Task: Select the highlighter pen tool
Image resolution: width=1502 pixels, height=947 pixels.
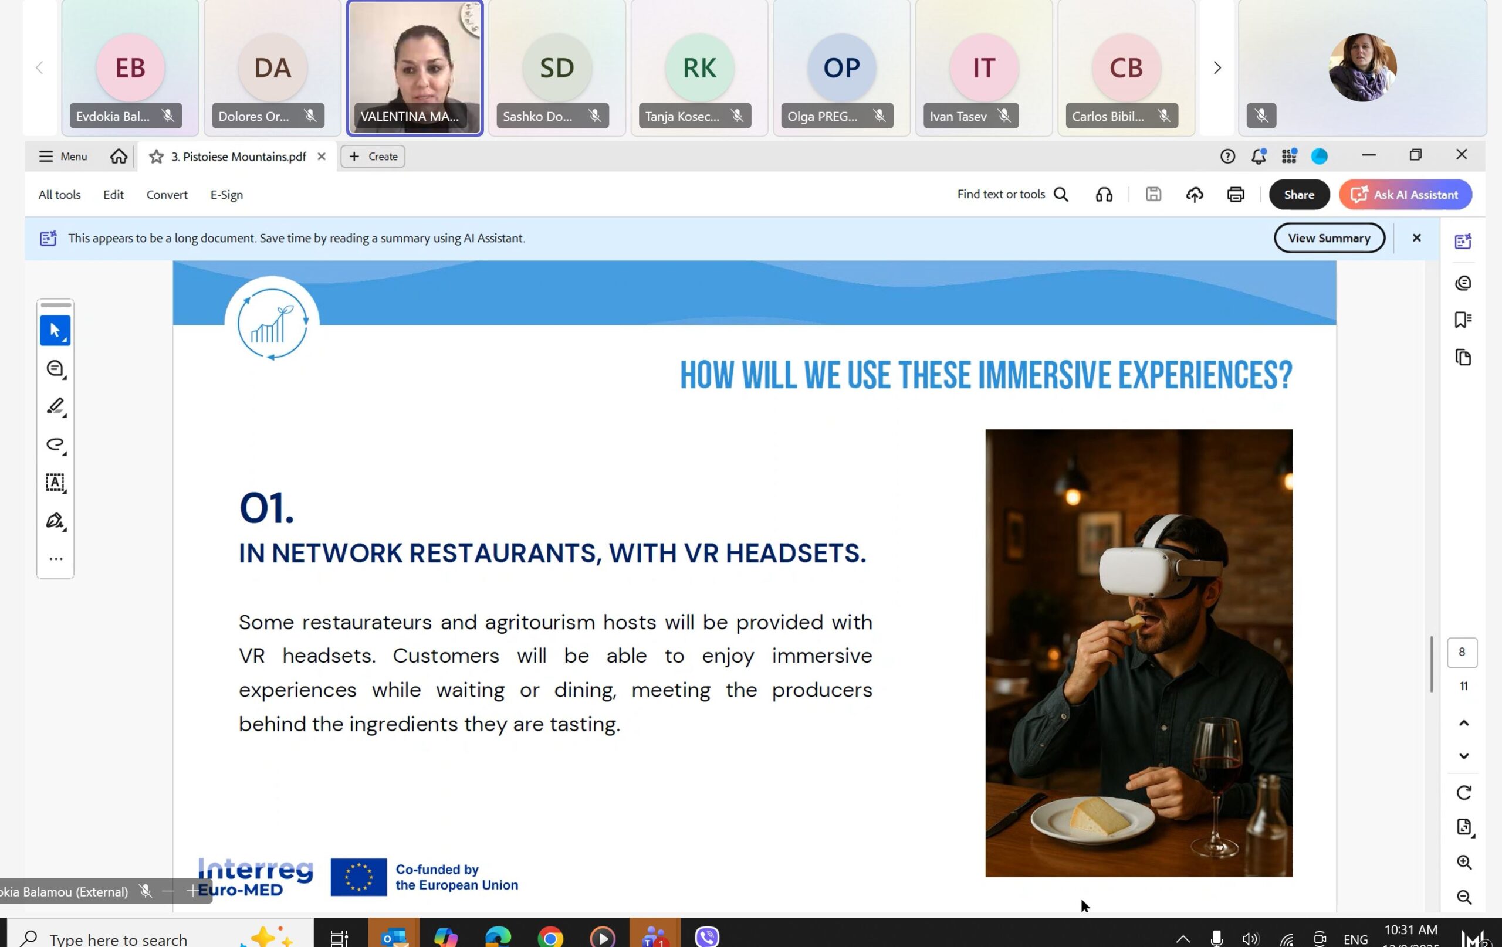Action: click(55, 406)
